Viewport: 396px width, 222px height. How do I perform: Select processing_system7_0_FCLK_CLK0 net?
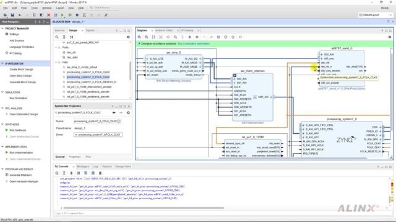click(x=88, y=72)
